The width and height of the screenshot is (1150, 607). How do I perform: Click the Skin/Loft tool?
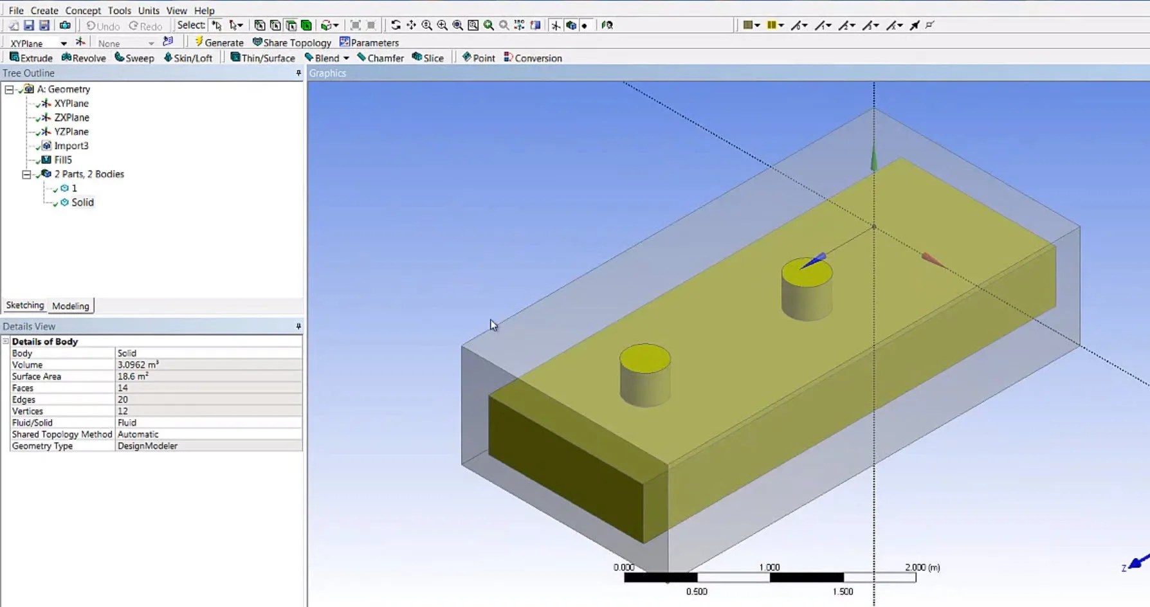[188, 58]
